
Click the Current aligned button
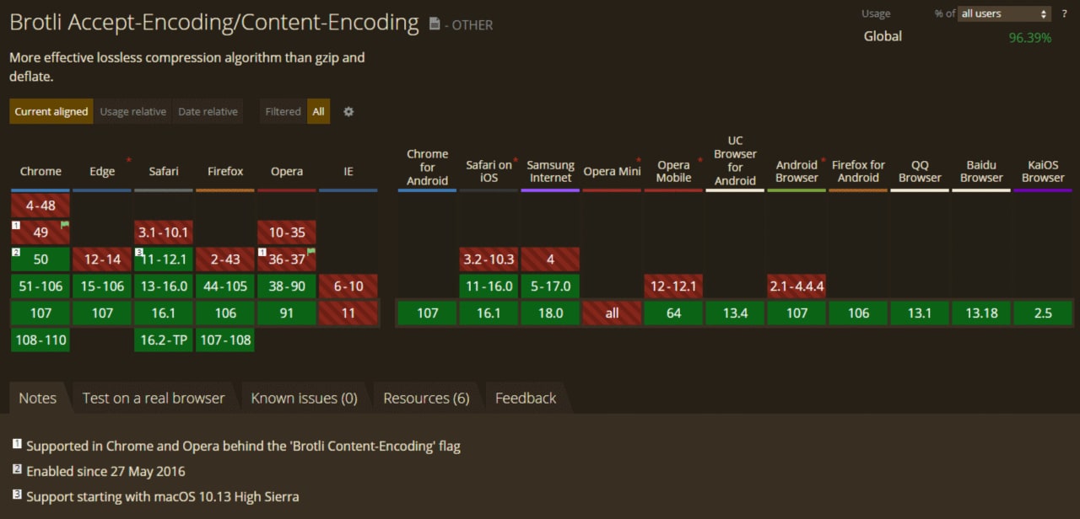[51, 111]
